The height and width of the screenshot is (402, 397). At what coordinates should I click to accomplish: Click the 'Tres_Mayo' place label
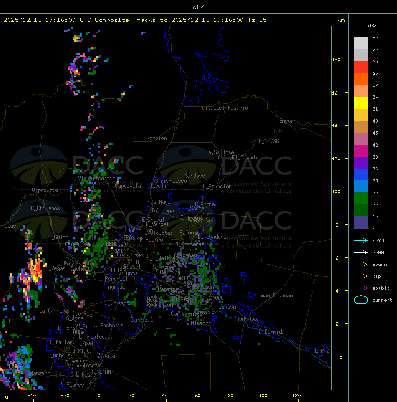pyautogui.click(x=157, y=202)
